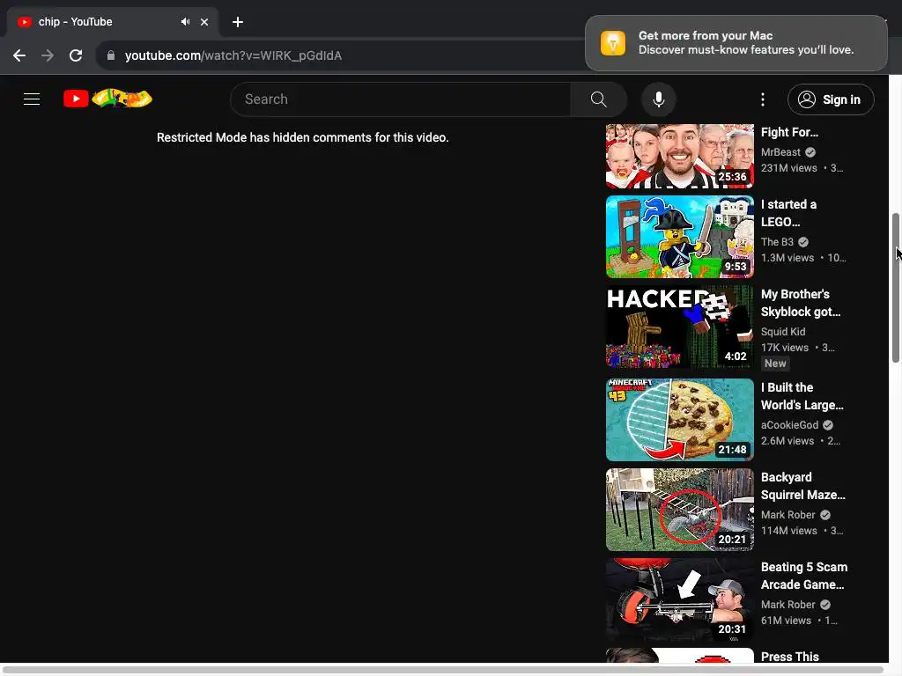Screen dimensions: 902x676
Task: Go back with browser back arrow
Action: [x=19, y=55]
